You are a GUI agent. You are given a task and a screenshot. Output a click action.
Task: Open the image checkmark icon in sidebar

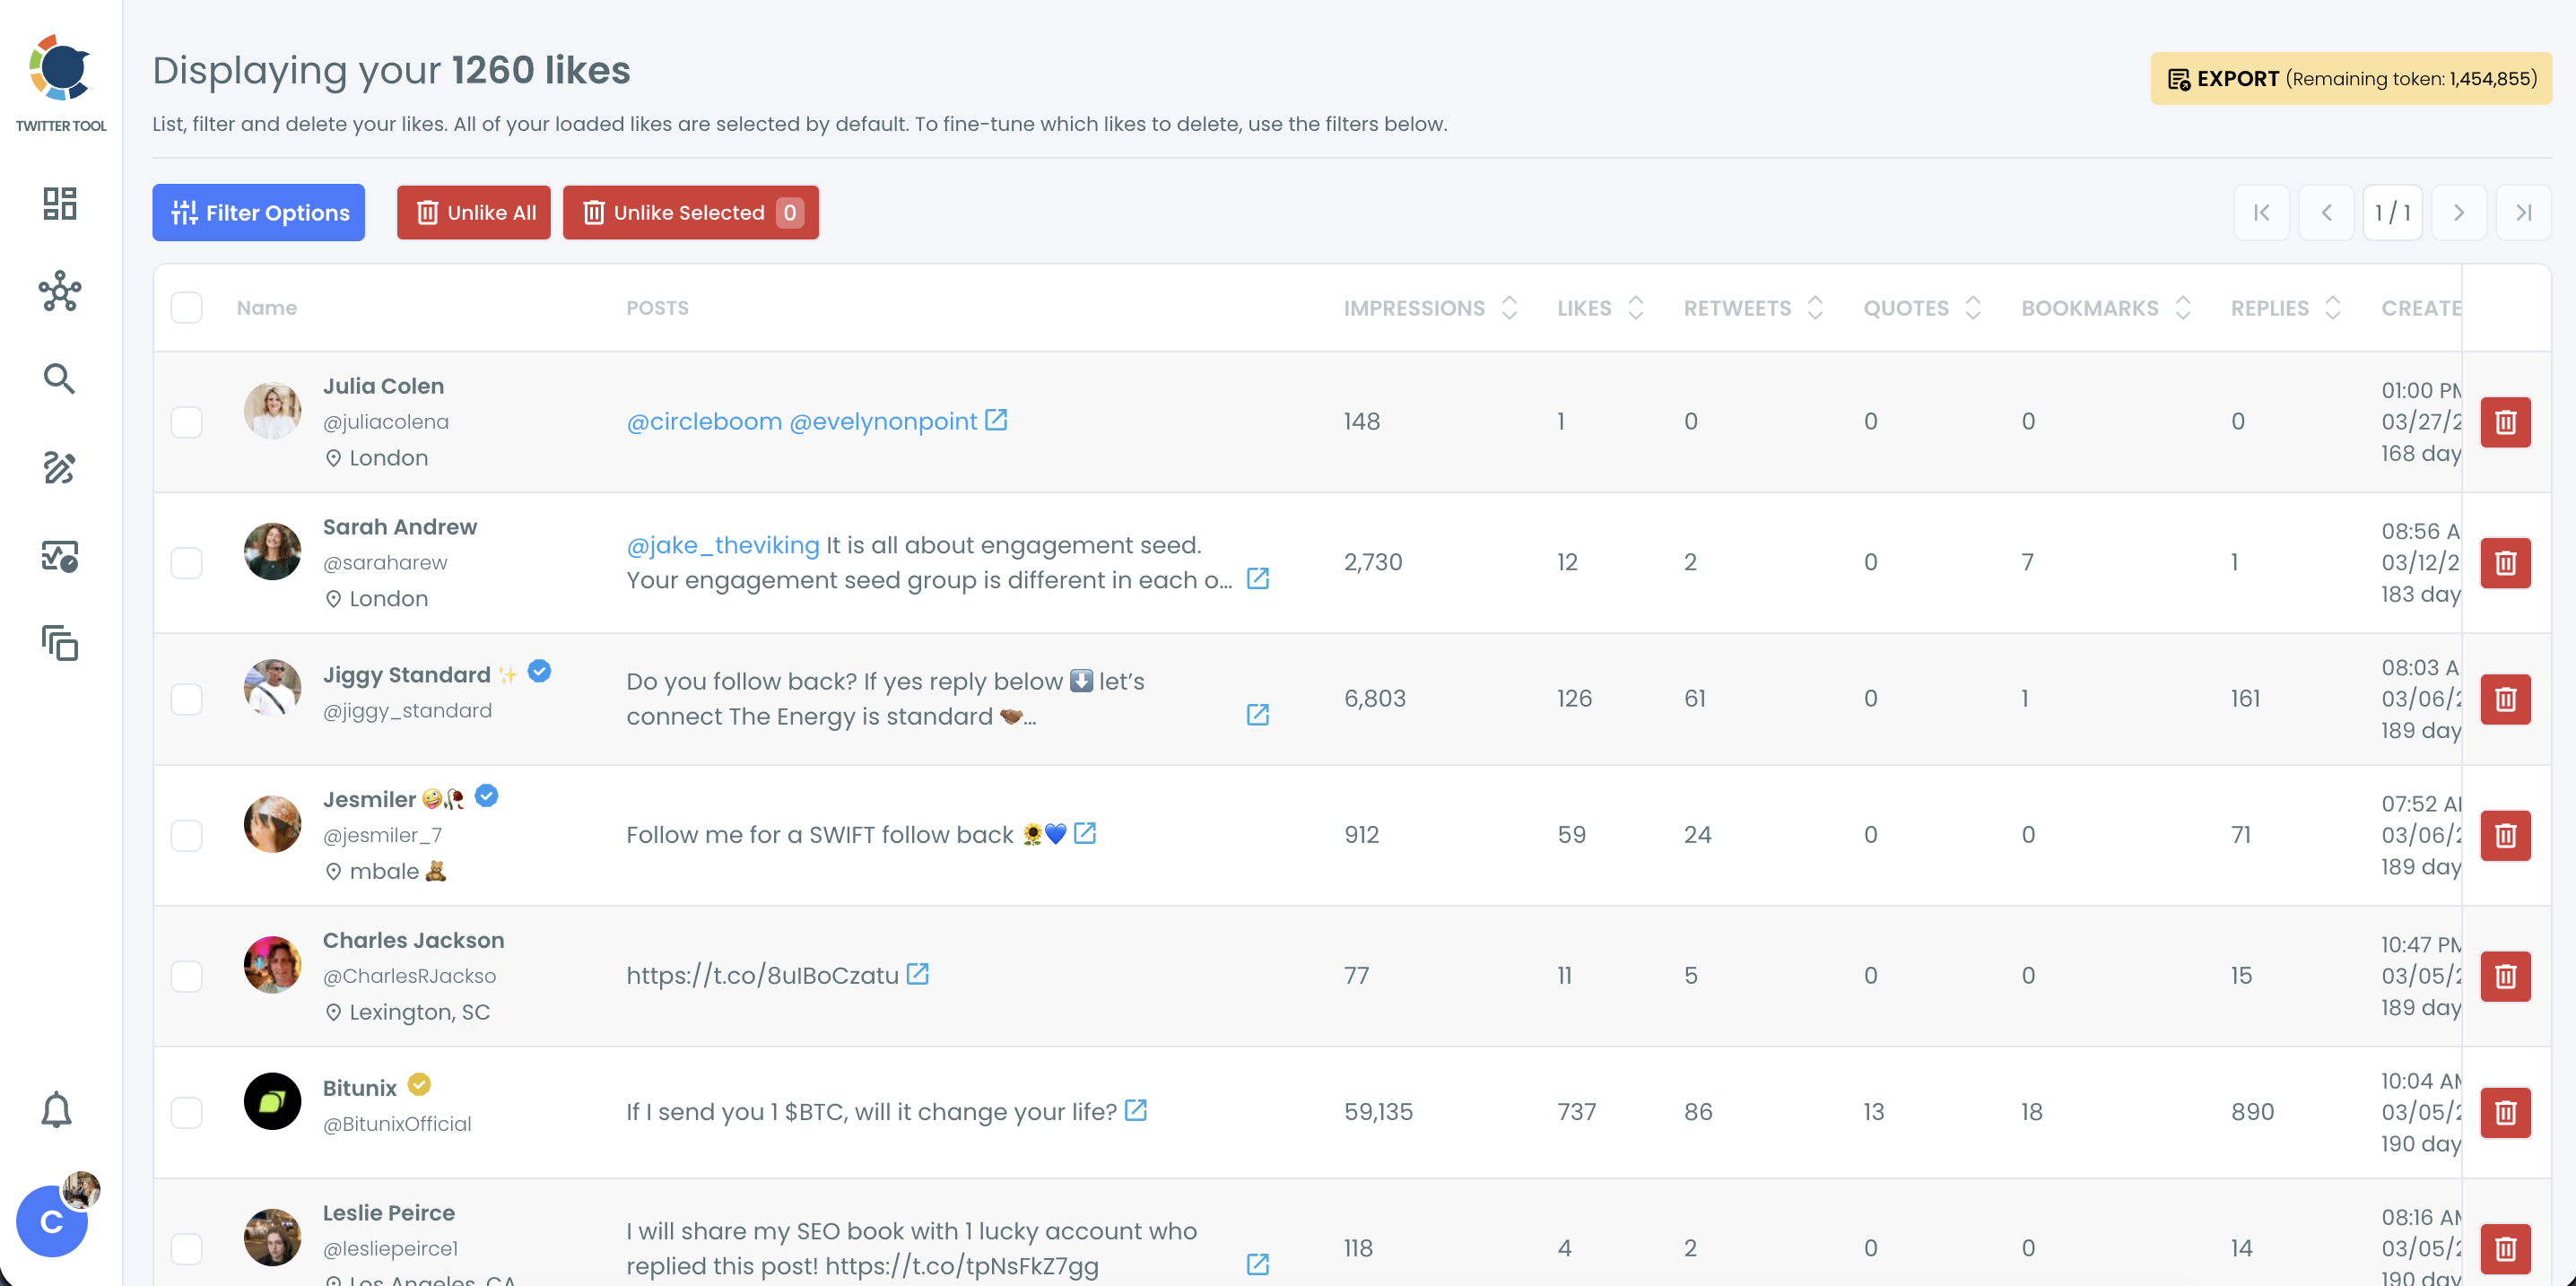[x=60, y=556]
